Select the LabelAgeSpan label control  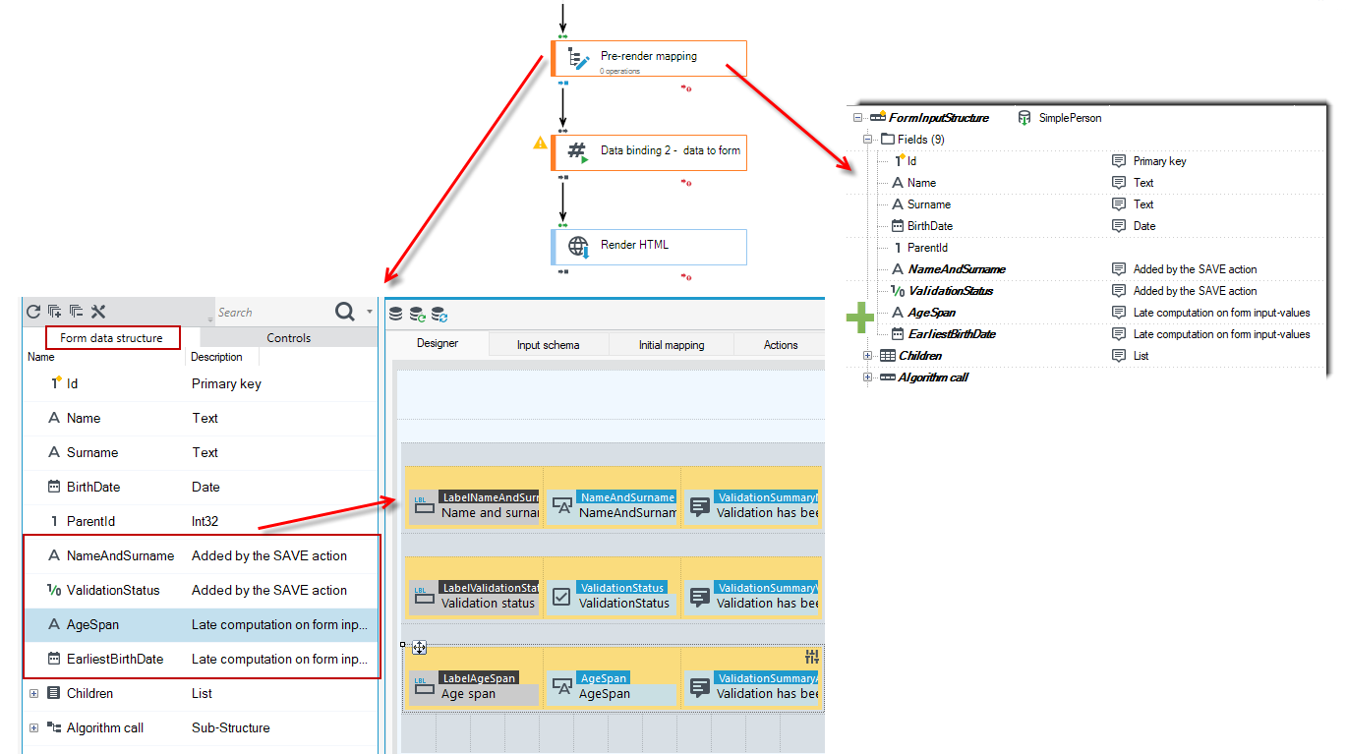click(474, 686)
